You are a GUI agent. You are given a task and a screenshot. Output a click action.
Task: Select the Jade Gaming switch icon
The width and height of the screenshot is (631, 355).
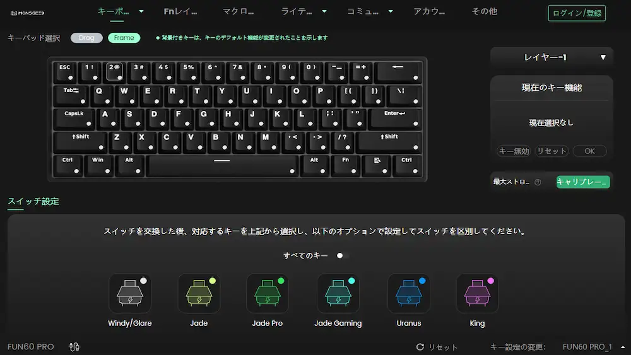[338, 293]
